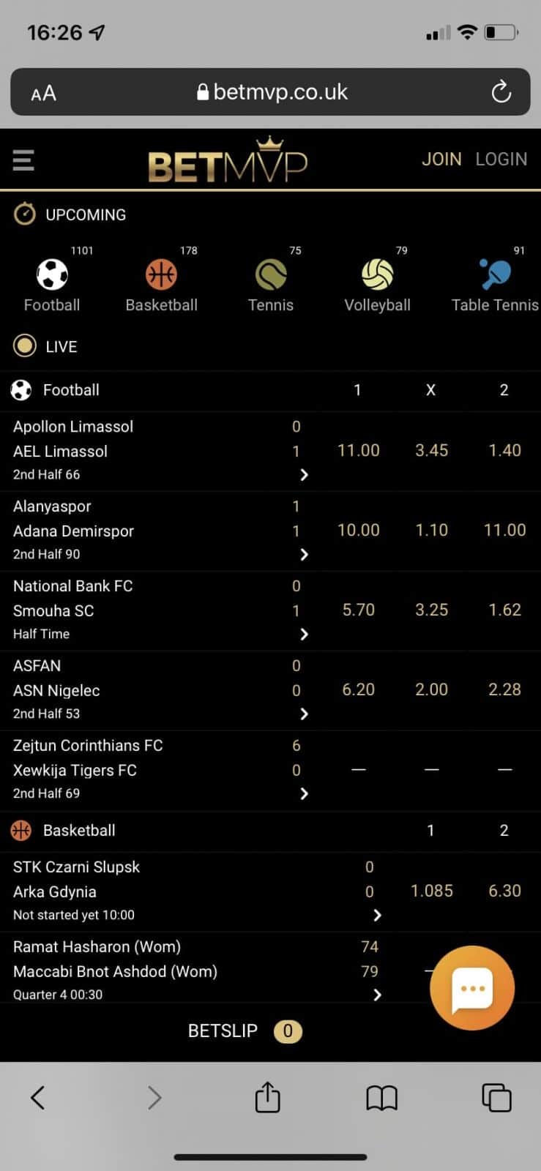
Task: Bet 11.00 on Apollon Limassol win
Action: 358,451
